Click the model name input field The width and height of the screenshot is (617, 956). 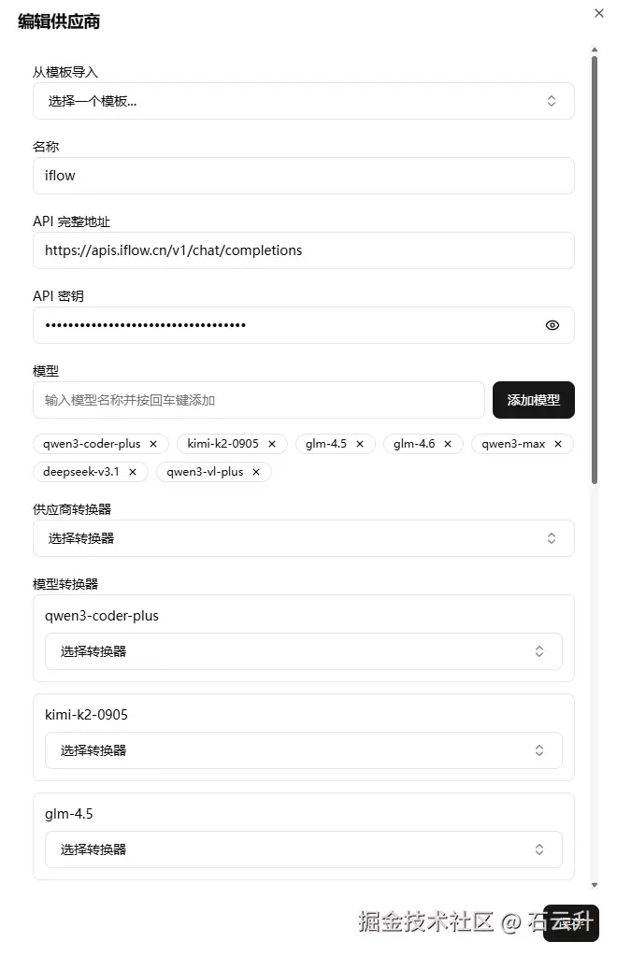(x=259, y=400)
